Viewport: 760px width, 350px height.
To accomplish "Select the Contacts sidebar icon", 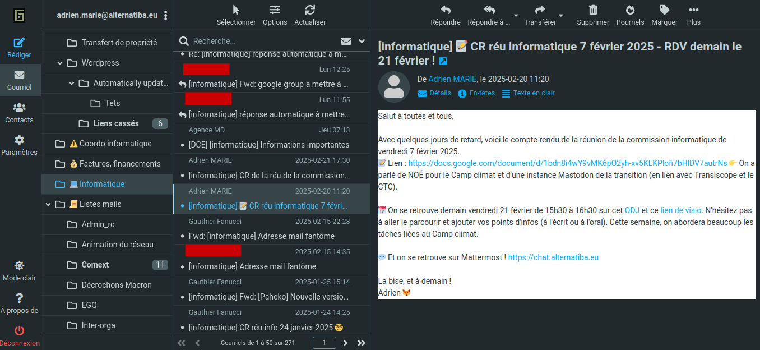I will [x=20, y=112].
